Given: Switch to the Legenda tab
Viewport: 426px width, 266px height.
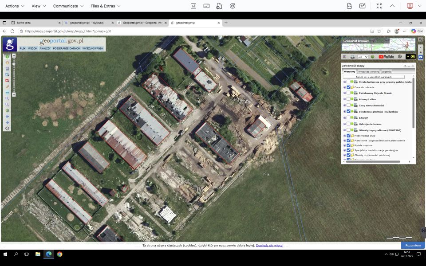Looking at the screenshot, I should coord(387,71).
